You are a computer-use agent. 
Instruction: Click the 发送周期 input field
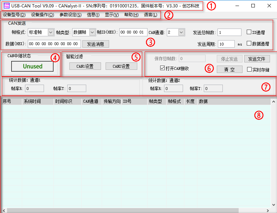pyautogui.click(x=226, y=44)
